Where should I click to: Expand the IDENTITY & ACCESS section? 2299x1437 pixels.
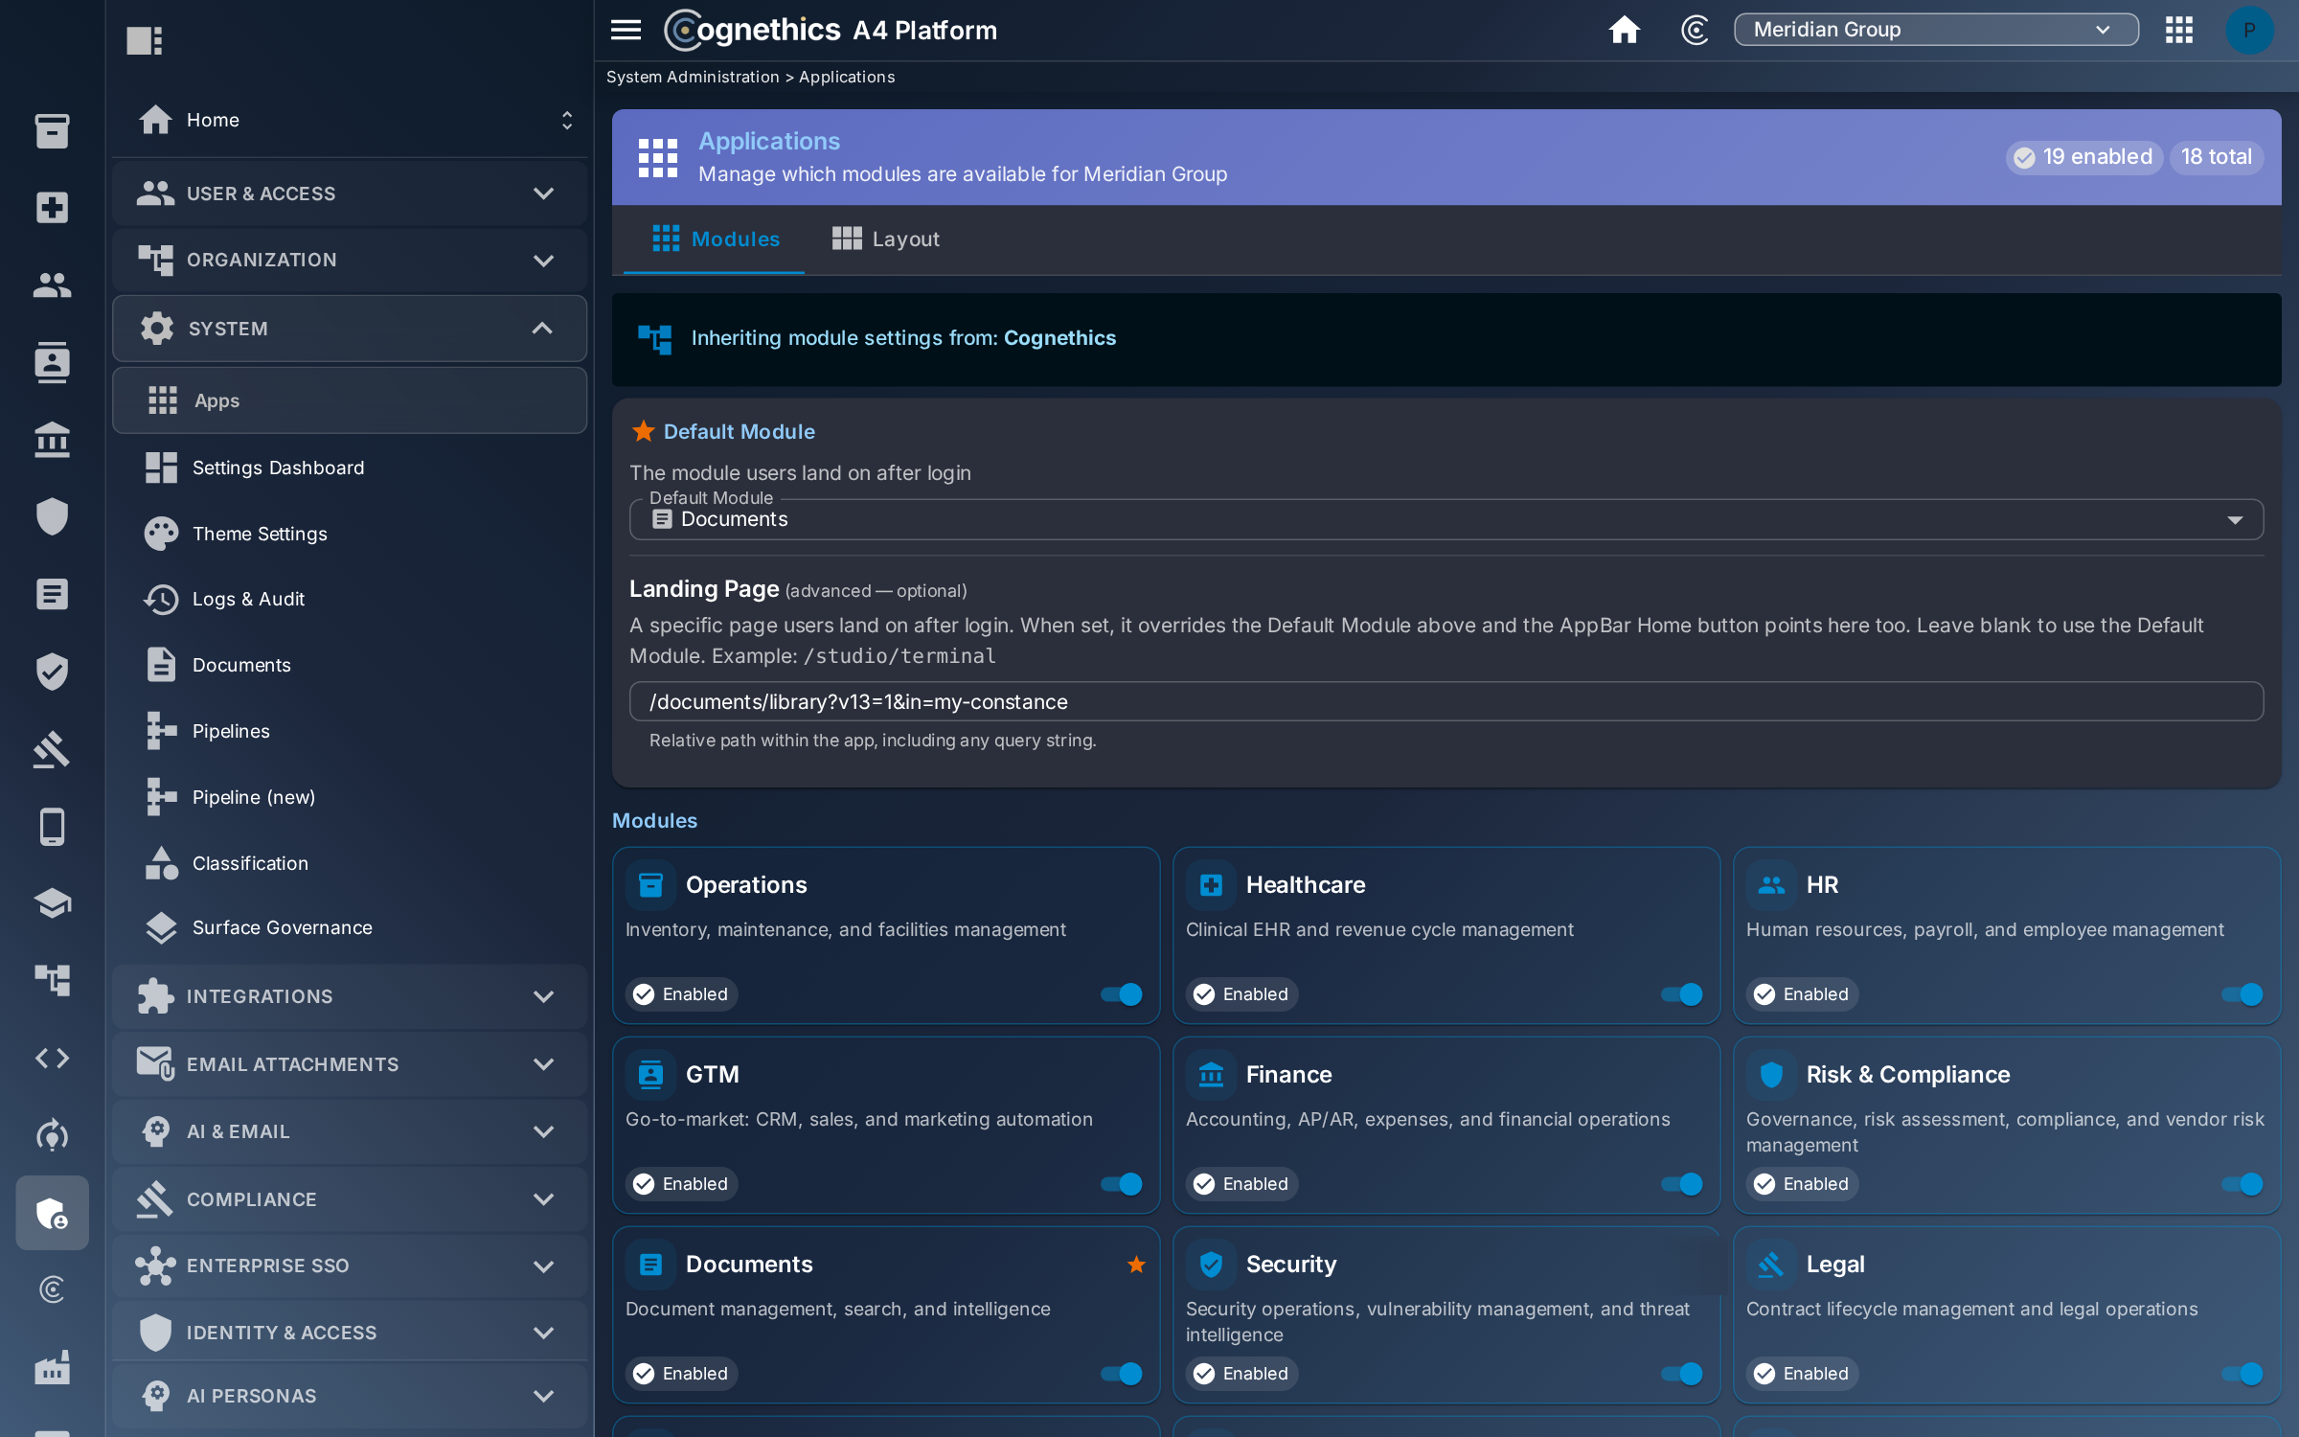[350, 1333]
